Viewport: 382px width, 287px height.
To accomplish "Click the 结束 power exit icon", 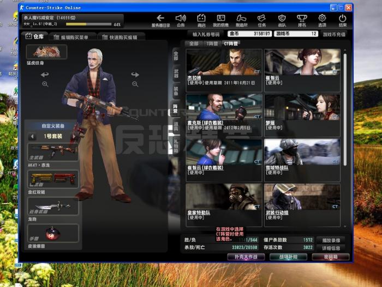I will point(342,21).
